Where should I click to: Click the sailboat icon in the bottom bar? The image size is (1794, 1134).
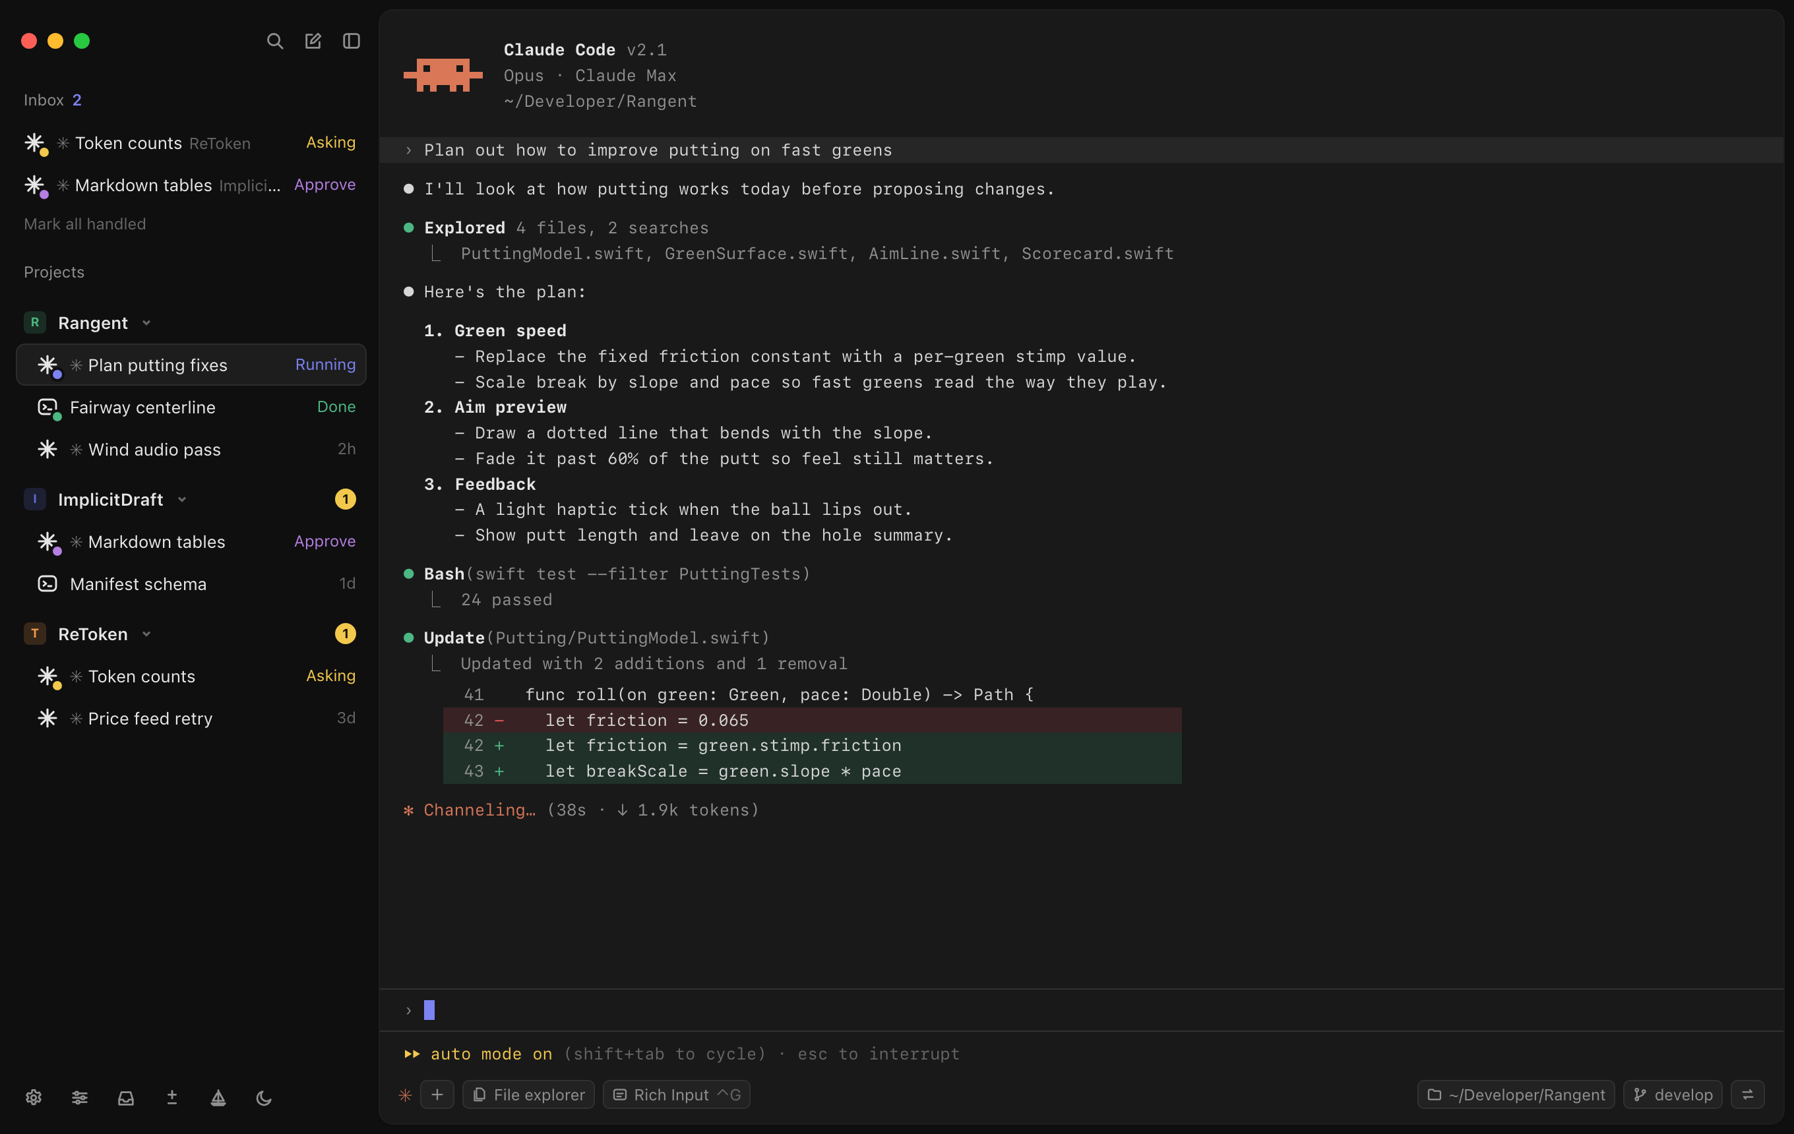pos(218,1097)
